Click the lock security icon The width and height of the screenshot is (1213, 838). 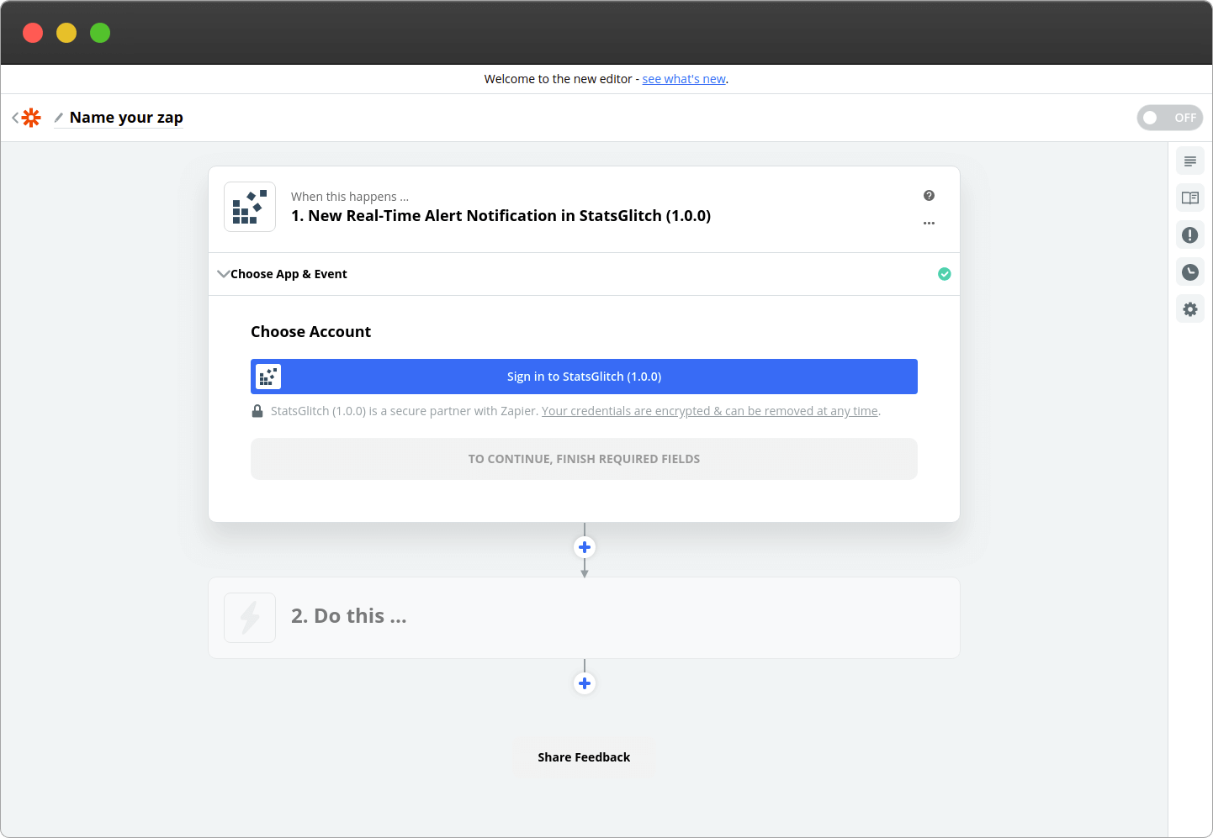(257, 411)
